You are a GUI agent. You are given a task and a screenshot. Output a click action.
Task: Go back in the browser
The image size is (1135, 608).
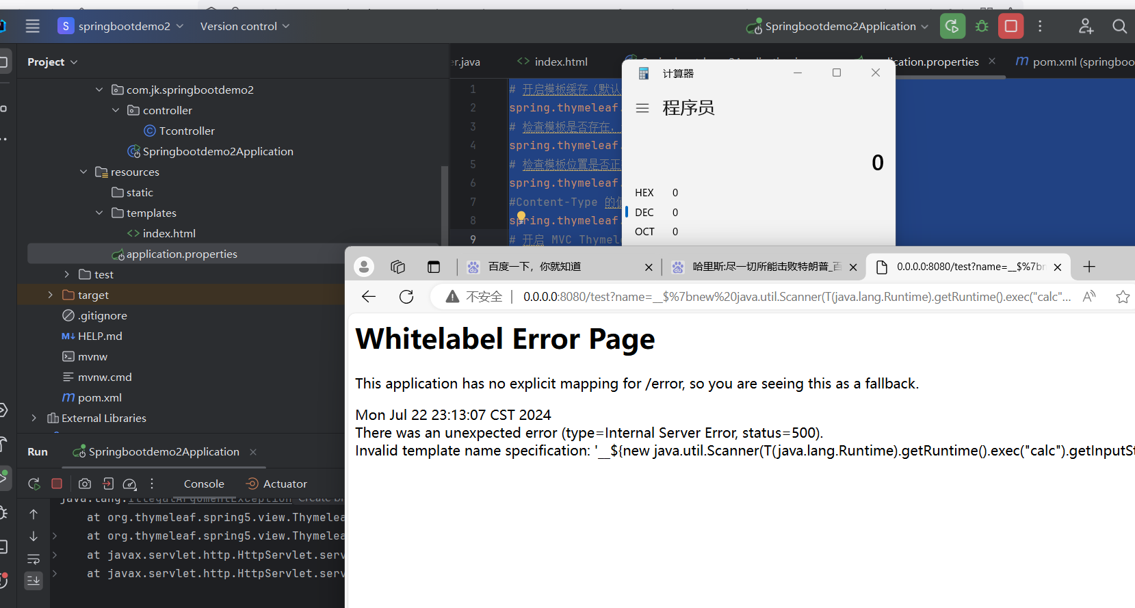369,296
